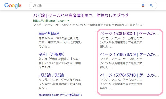Click the 運営者情報 description snippet
The image size is (166, 99).
coord(60,42)
